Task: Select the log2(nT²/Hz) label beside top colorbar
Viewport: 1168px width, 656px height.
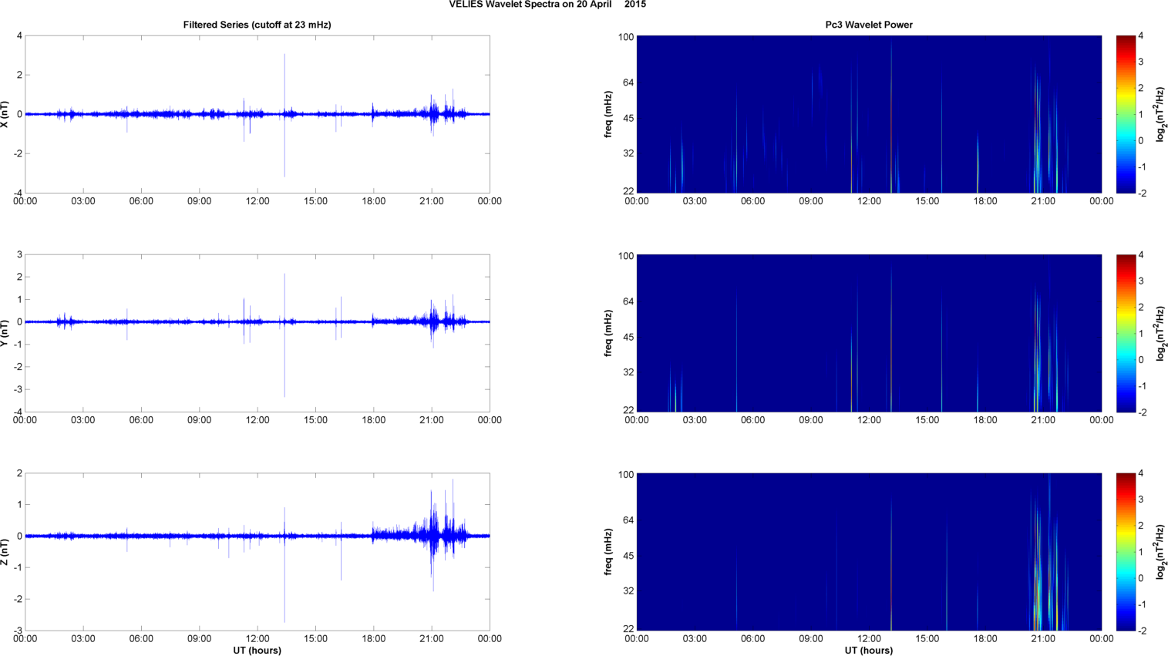Action: 1161,114
